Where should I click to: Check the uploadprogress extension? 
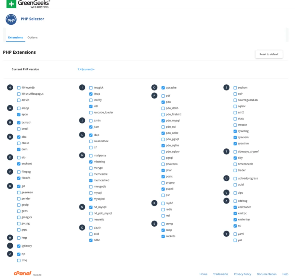(235, 178)
